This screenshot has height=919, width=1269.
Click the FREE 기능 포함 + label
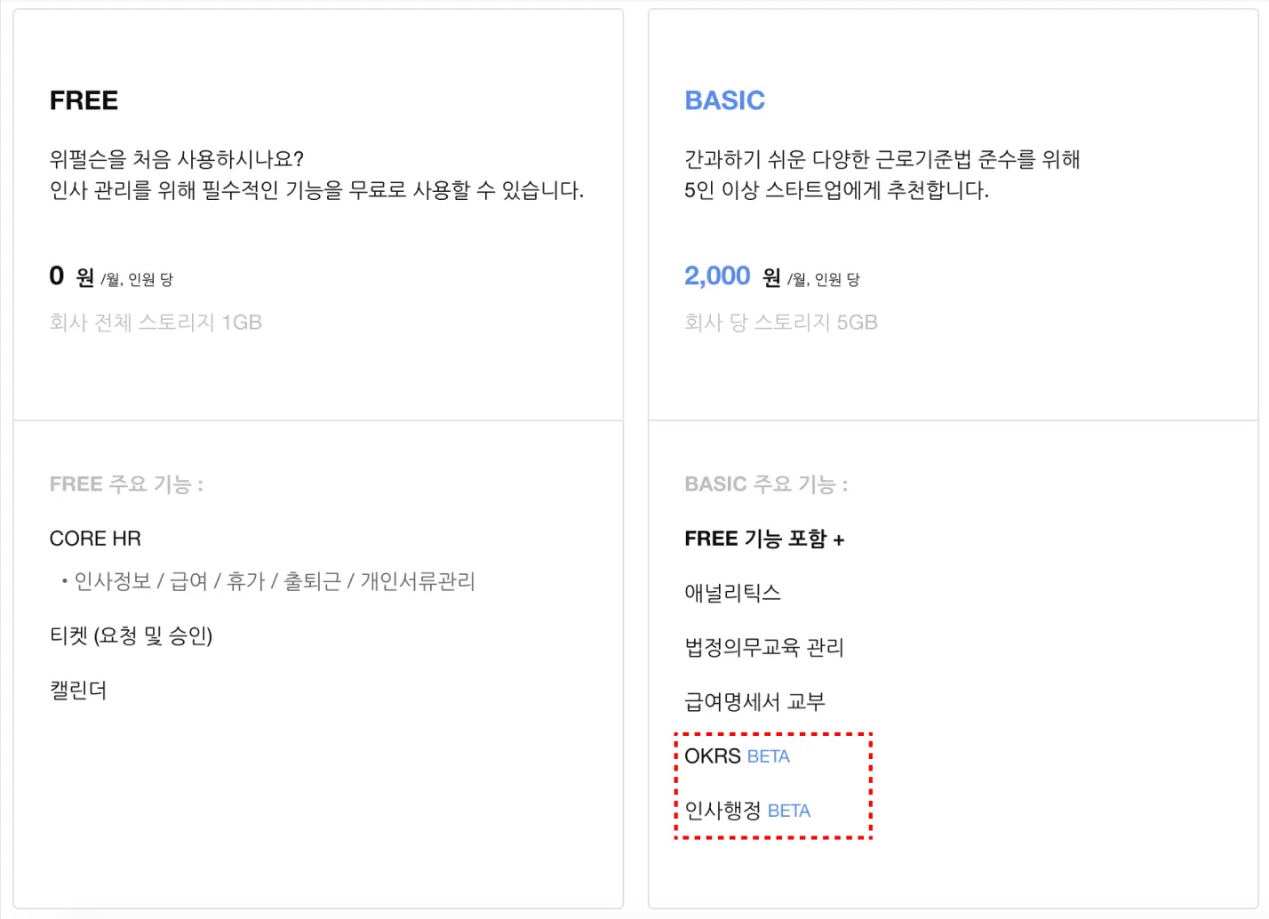[x=764, y=539]
